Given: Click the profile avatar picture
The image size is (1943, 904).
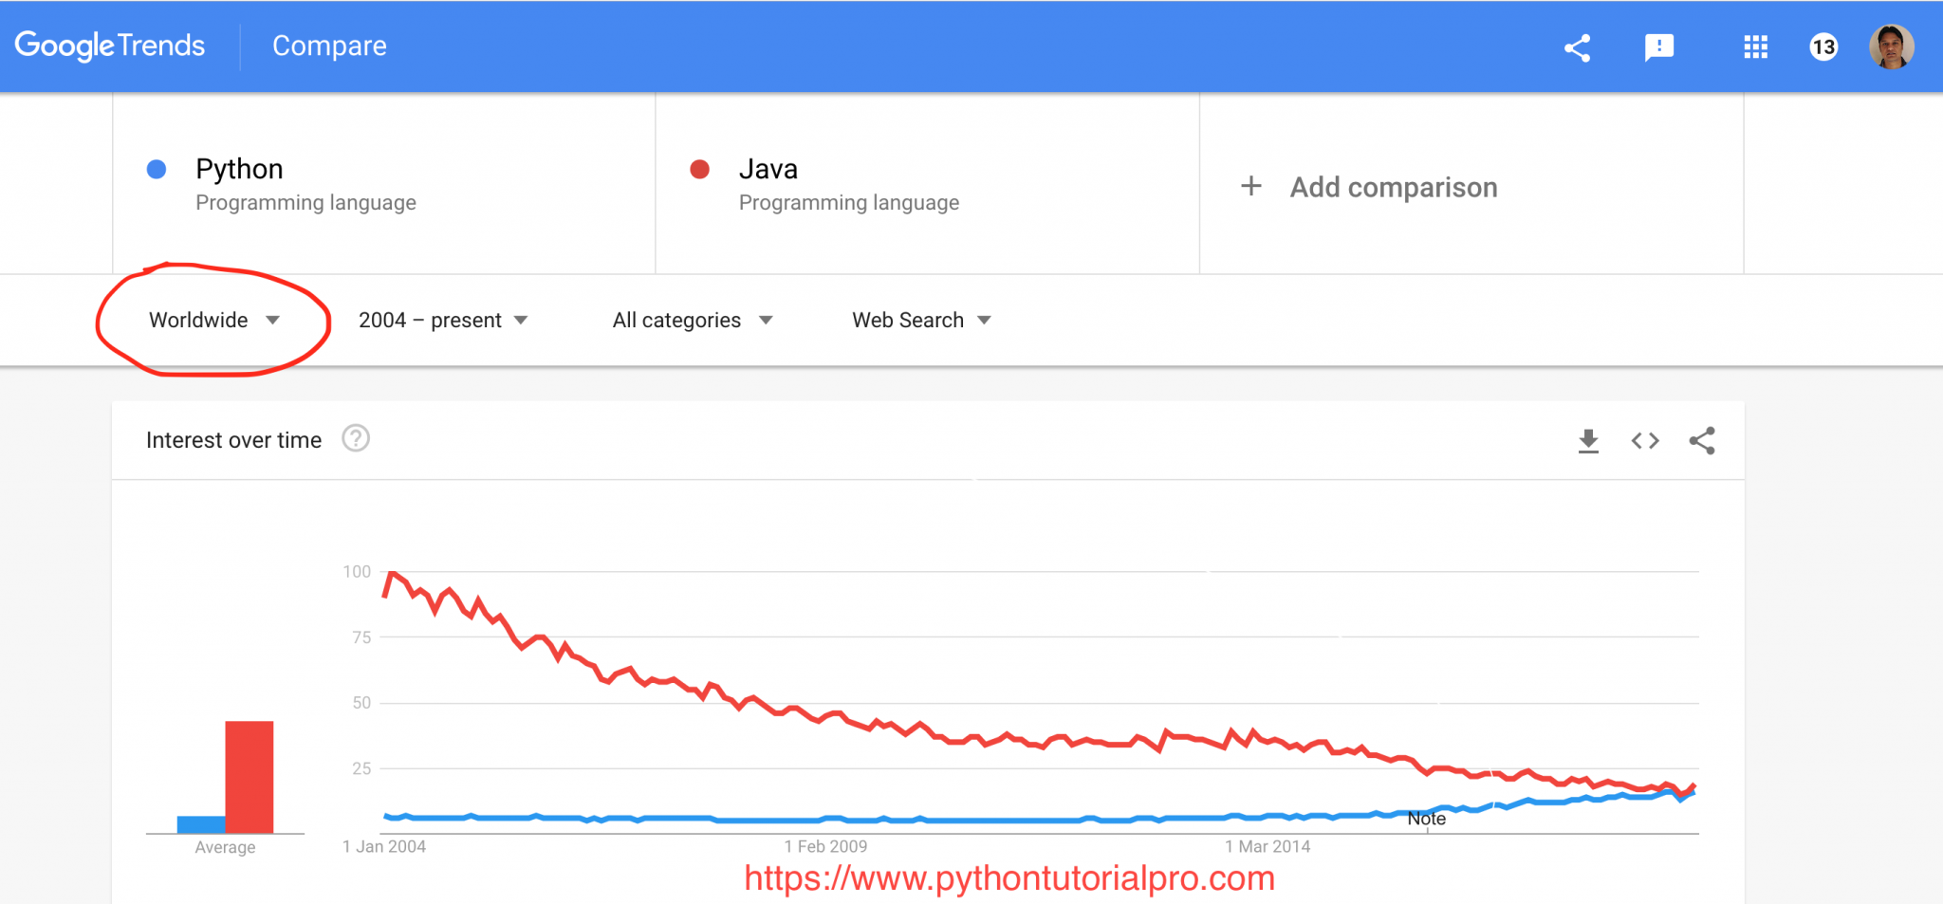Looking at the screenshot, I should pyautogui.click(x=1891, y=46).
